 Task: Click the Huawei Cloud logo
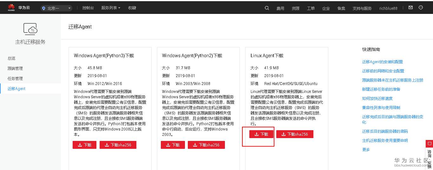(19, 8)
